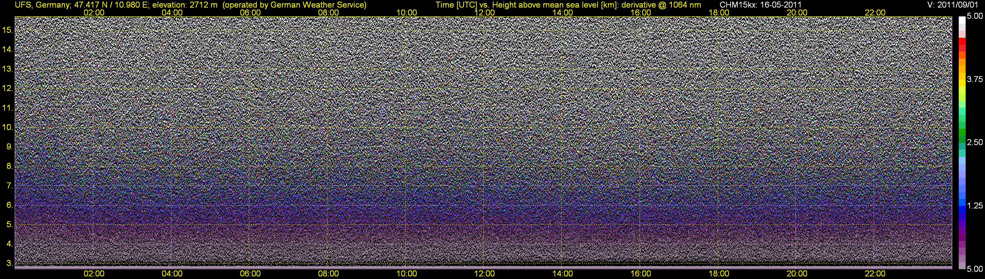Viewport: 985px width, 279px height.
Task: Click the 10:00 label on the bottom time axis
Action: click(x=406, y=274)
